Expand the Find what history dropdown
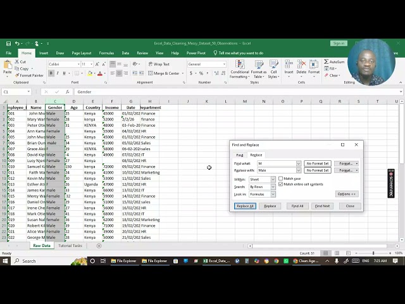The height and width of the screenshot is (304, 405). point(298,163)
